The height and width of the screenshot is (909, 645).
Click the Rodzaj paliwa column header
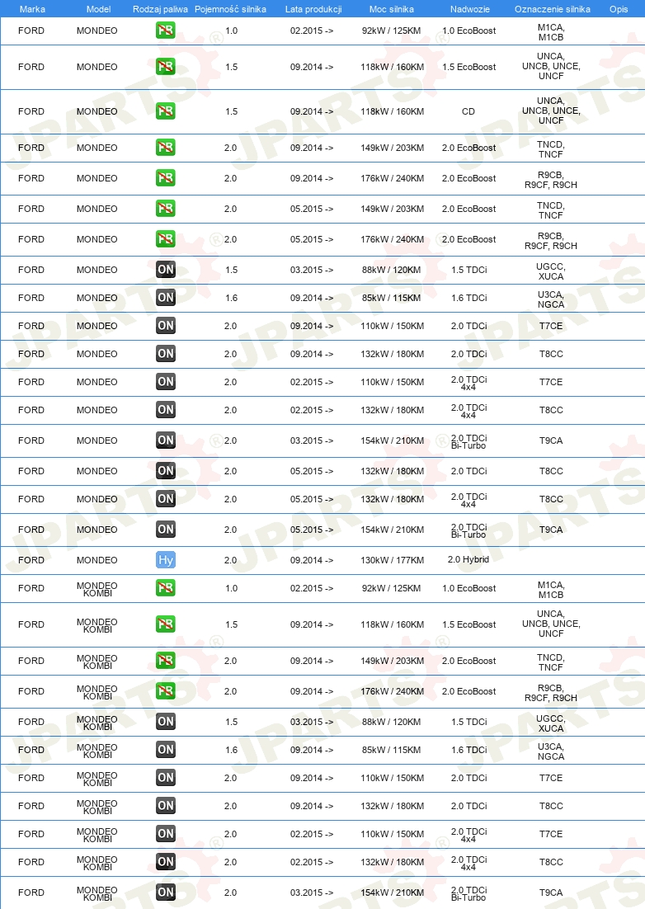161,9
